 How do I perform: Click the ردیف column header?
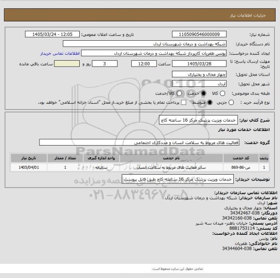pos(264,158)
